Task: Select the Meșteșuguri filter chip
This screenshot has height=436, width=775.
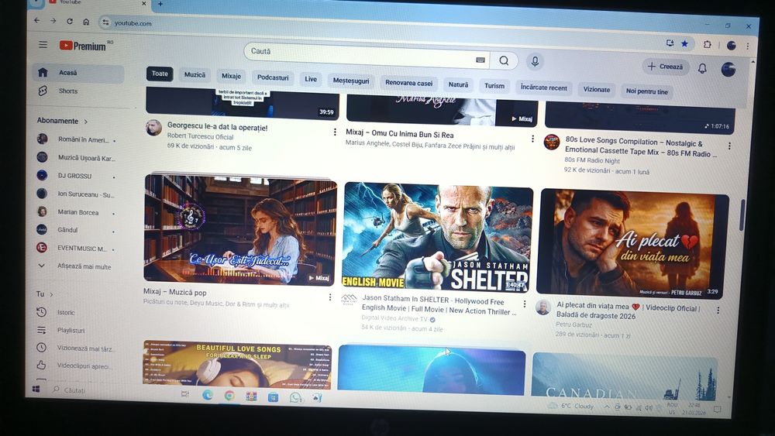Action: 351,81
